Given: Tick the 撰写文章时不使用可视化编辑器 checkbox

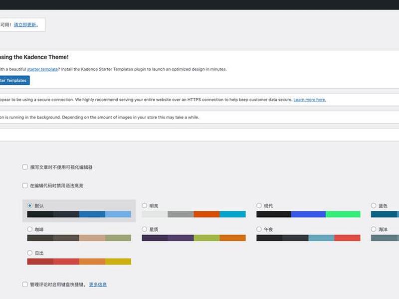Looking at the screenshot, I should click(25, 167).
